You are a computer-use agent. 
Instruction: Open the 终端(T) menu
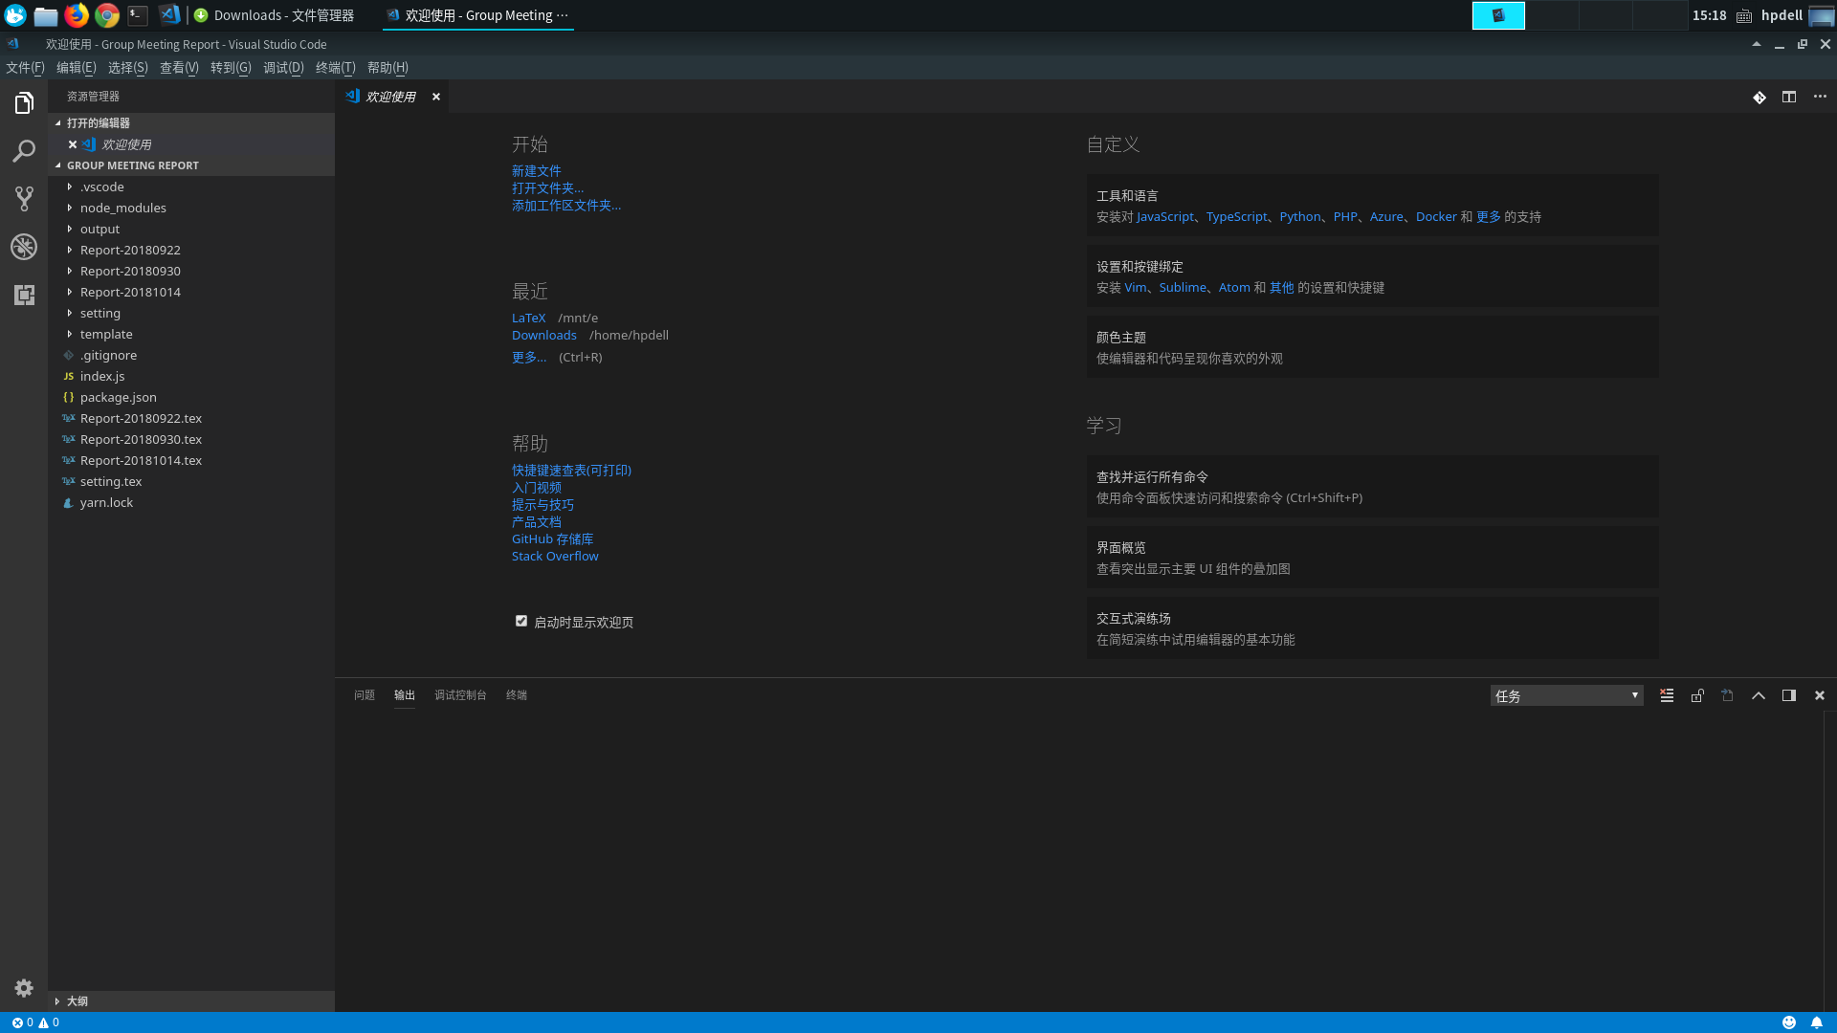pyautogui.click(x=335, y=68)
